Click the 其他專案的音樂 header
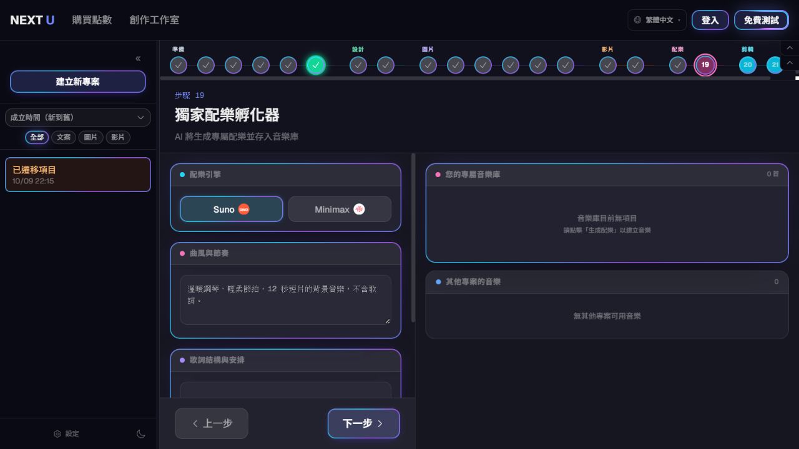 [607, 282]
